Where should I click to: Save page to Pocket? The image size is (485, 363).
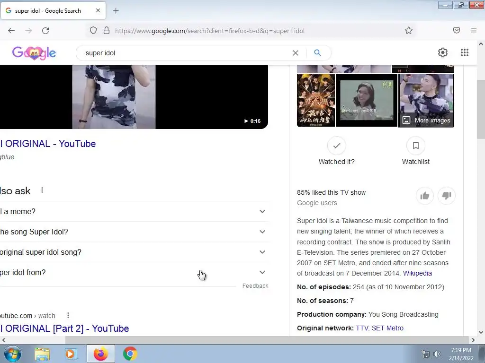click(x=457, y=30)
